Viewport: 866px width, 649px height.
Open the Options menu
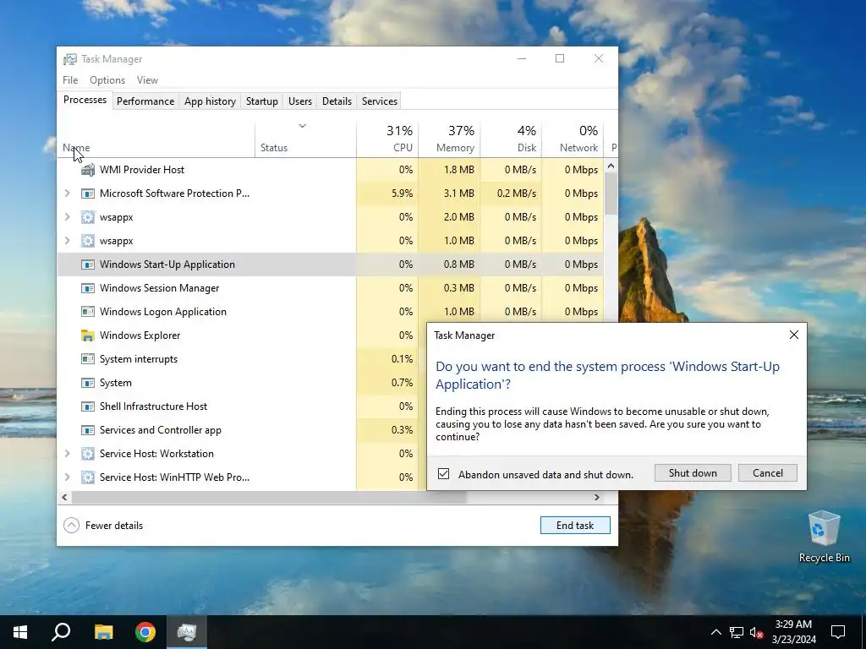(x=107, y=80)
